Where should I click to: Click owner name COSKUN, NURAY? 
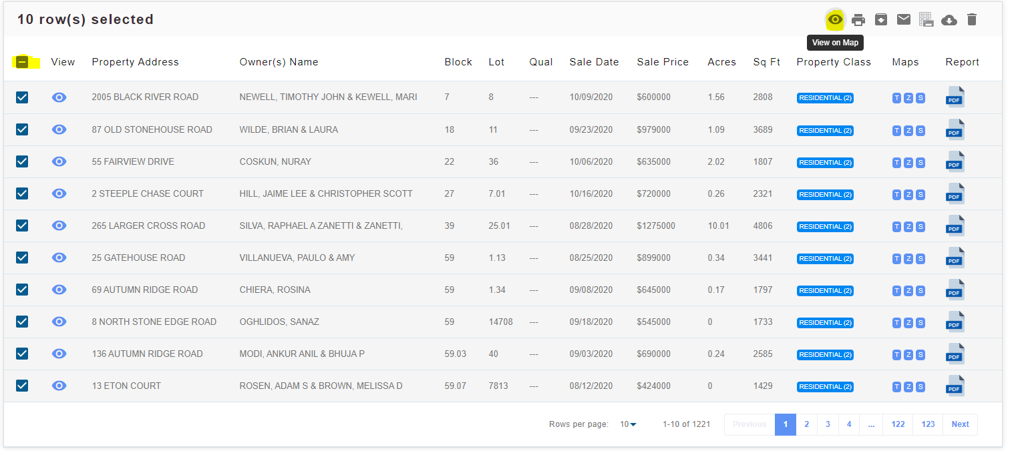click(275, 161)
